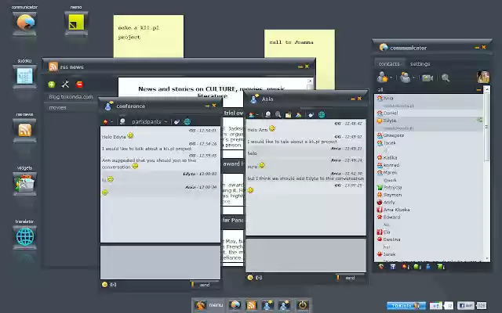Open emoticon picker in Ania chat window

pos(250,277)
